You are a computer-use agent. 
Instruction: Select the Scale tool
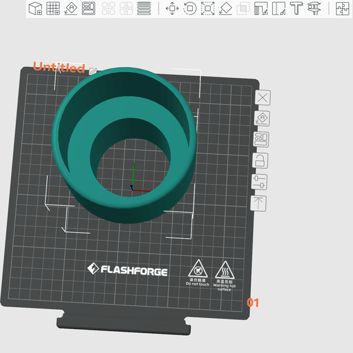point(208,8)
